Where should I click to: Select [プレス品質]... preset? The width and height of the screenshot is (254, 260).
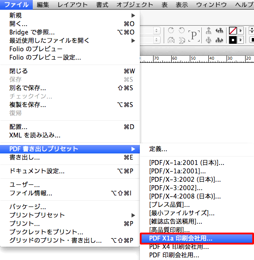tap(197, 205)
